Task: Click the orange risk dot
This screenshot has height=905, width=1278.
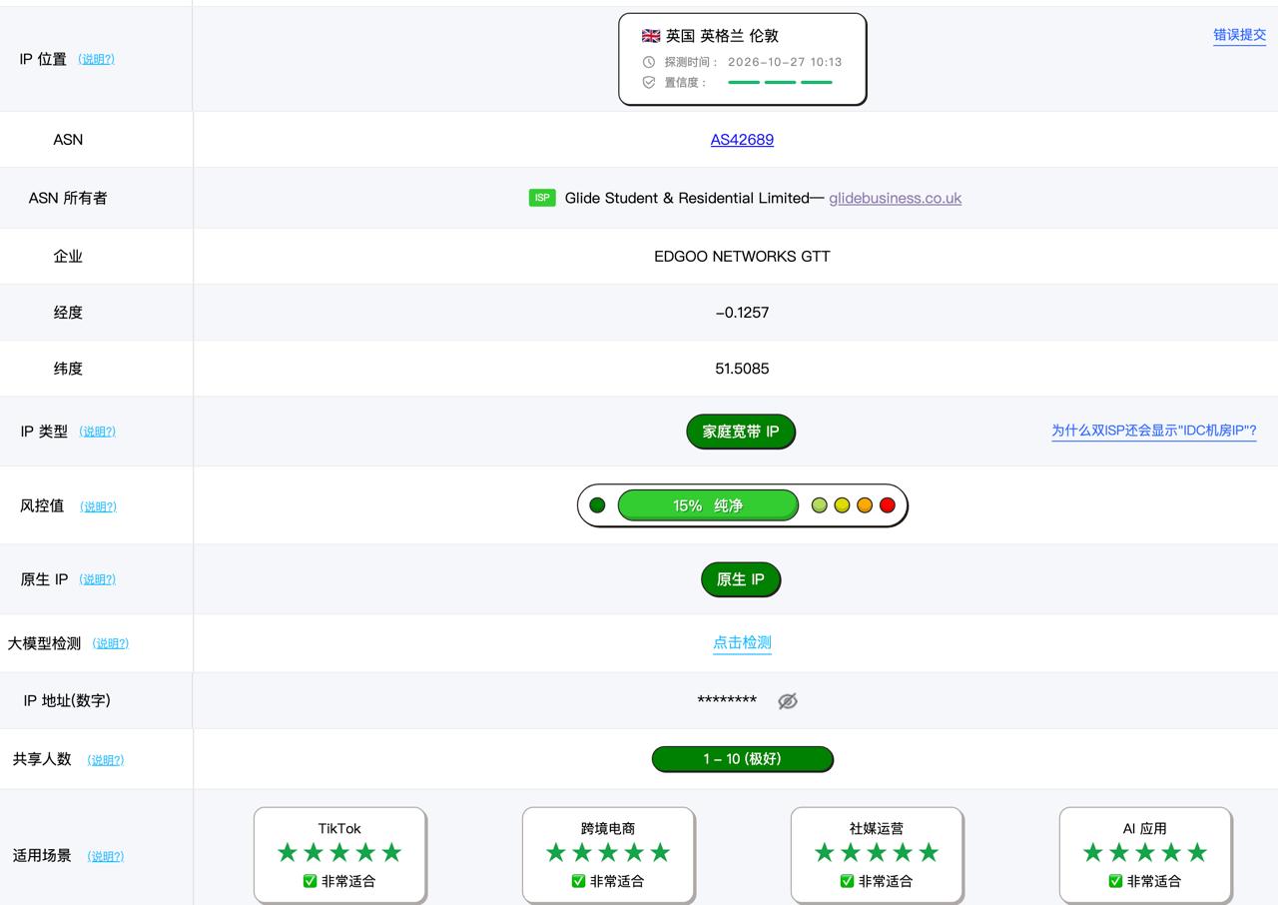Action: [x=865, y=505]
